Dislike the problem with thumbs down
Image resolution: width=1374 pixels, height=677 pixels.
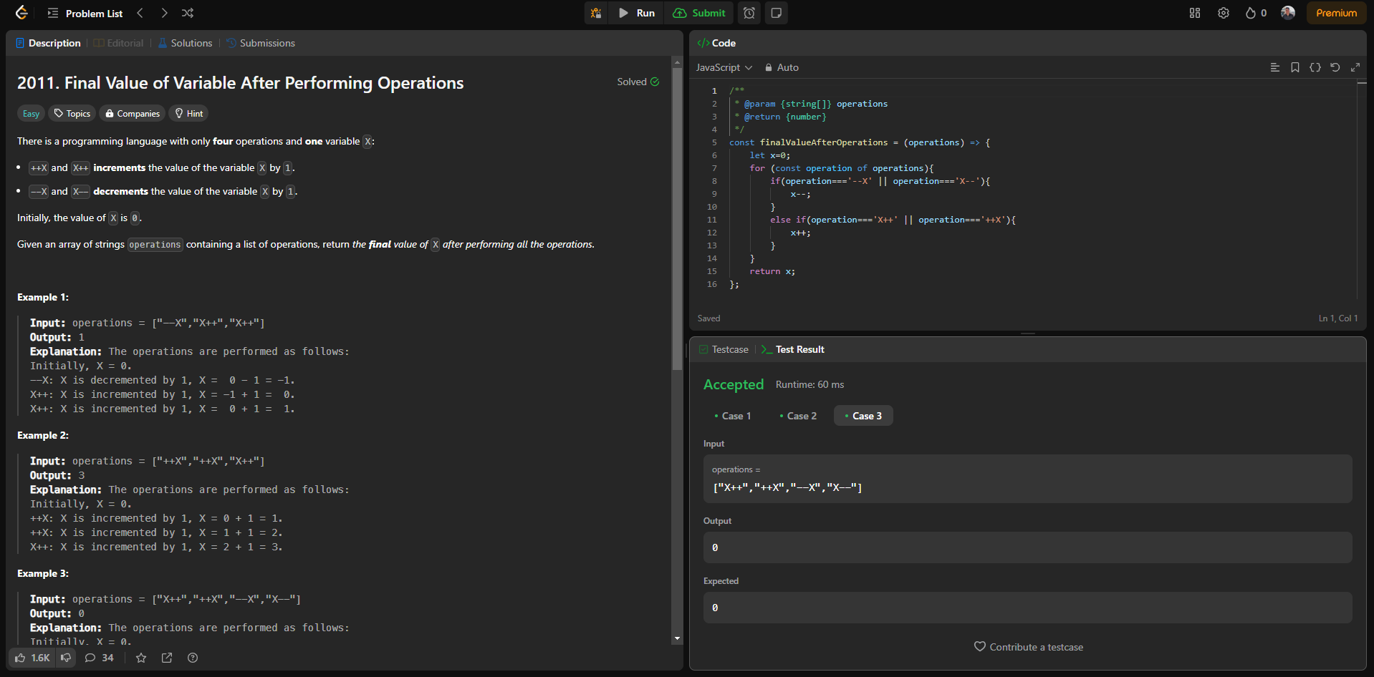click(66, 658)
